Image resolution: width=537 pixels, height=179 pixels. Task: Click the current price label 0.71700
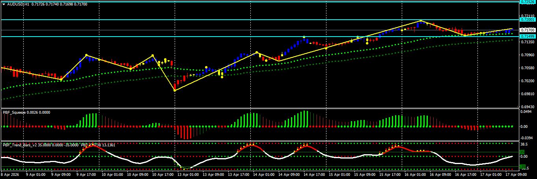[528, 30]
